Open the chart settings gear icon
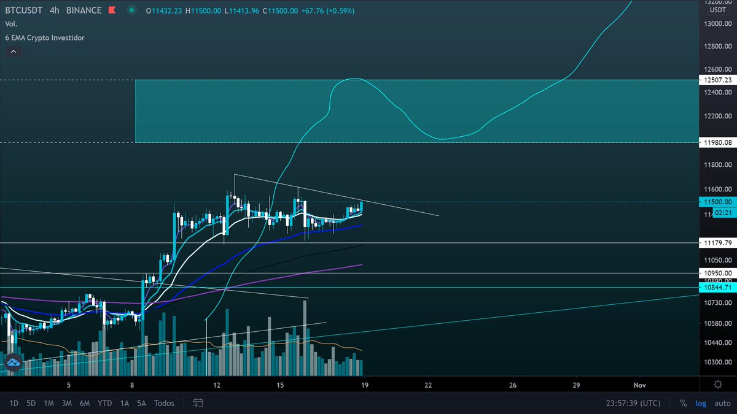 point(717,384)
